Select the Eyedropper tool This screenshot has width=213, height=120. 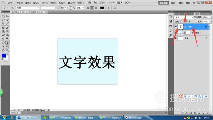(x=7, y=24)
